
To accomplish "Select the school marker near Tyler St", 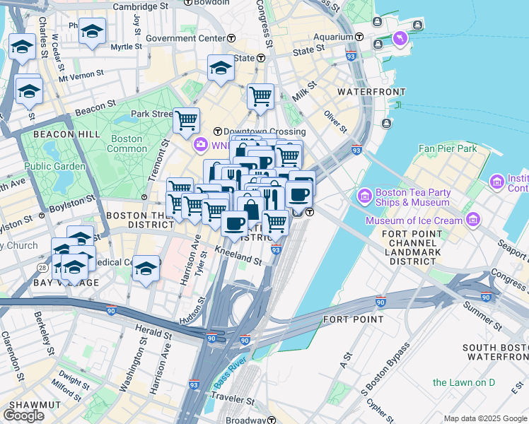I will click(146, 271).
